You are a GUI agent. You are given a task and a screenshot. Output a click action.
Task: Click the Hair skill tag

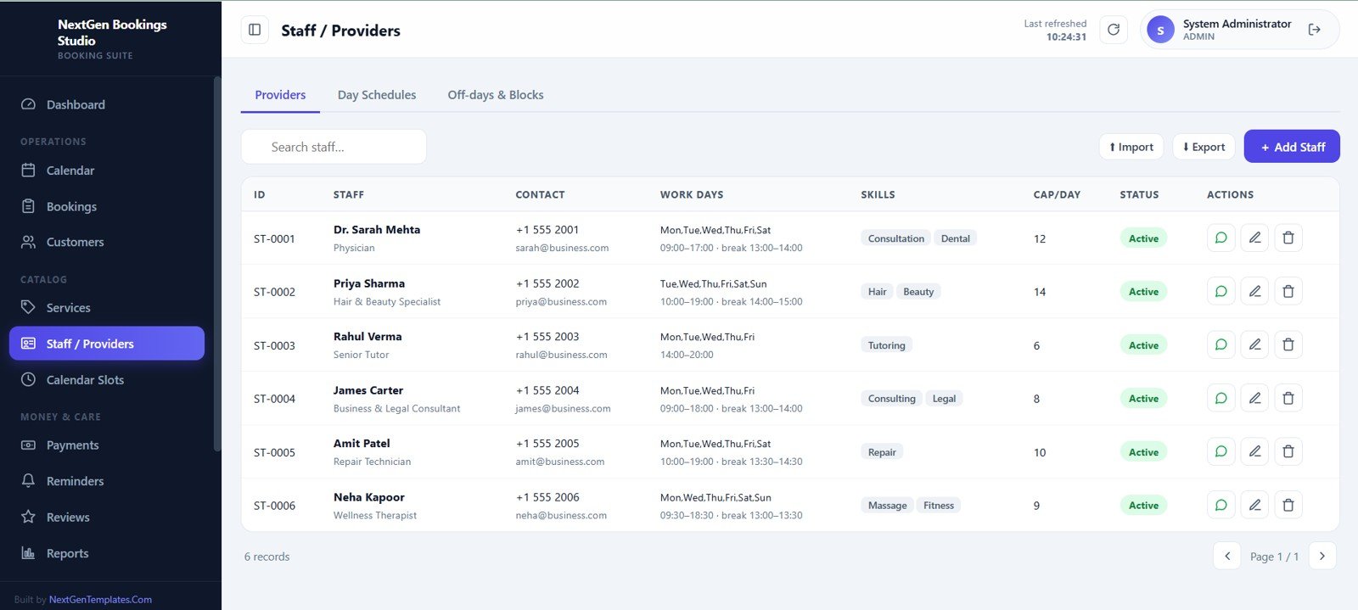point(877,292)
